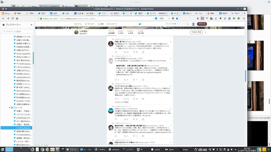Open the Firefox home page icon
Screen dimensions: 271x152
[x=17, y=19]
